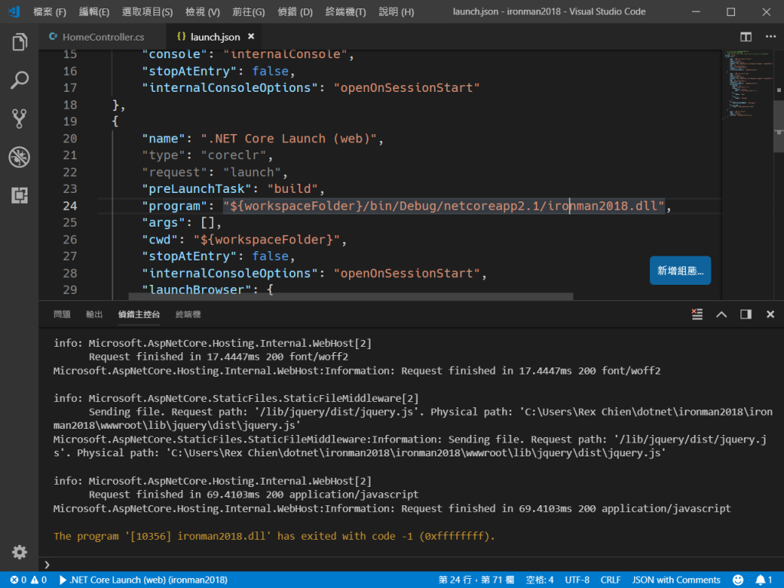784x588 pixels.
Task: Open editor More Actions menu
Action: [770, 37]
